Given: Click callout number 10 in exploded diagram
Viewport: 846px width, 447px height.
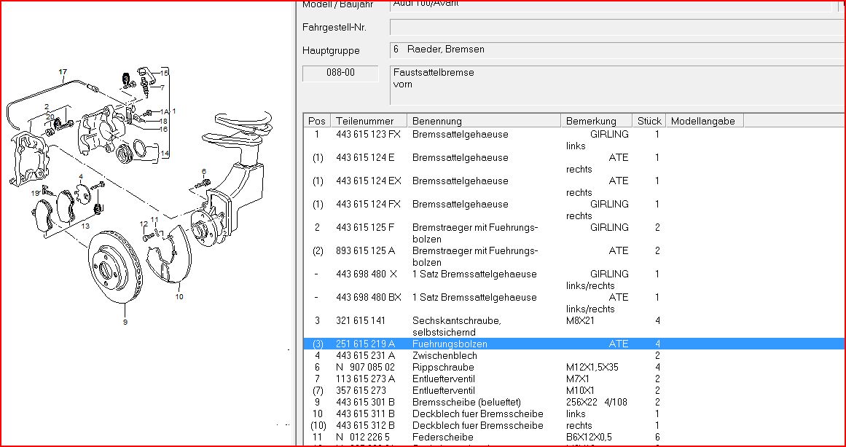Looking at the screenshot, I should pos(179,296).
